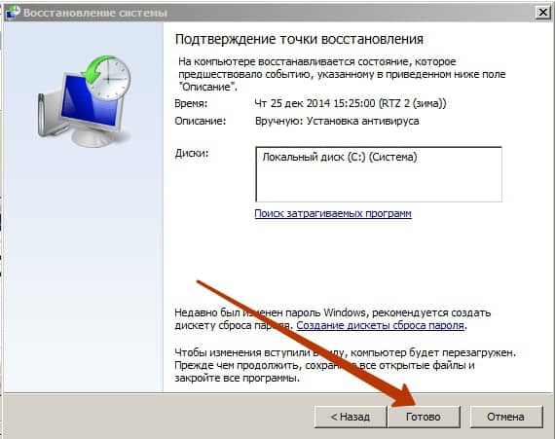Click the Восстановление системы title bar text
This screenshot has height=439, width=555.
click(x=95, y=13)
